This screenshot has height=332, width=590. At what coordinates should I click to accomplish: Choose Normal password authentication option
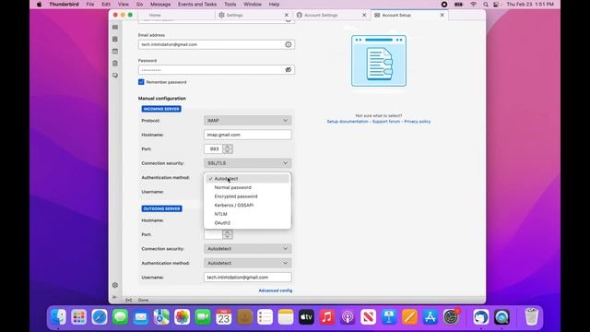pos(247,187)
